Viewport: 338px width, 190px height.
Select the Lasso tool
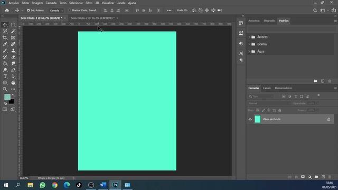pos(5,31)
